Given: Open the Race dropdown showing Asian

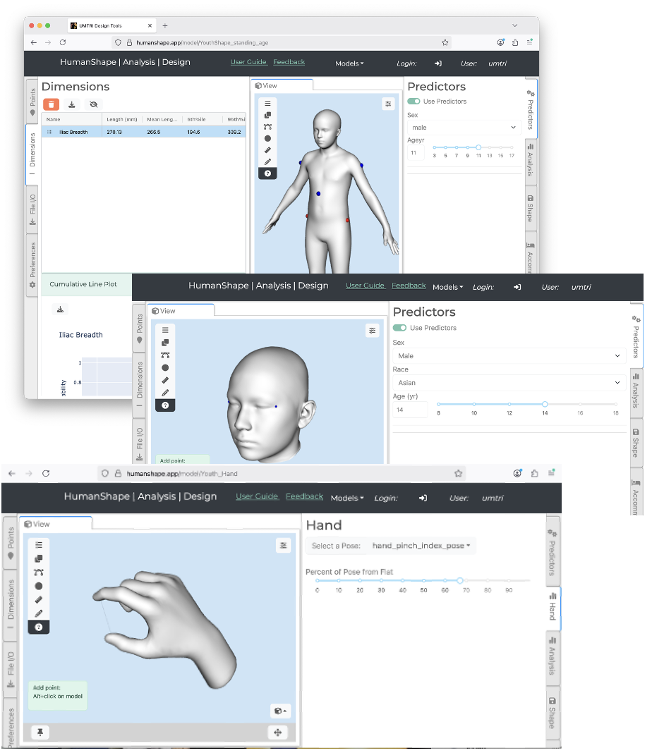Looking at the screenshot, I should tap(509, 383).
